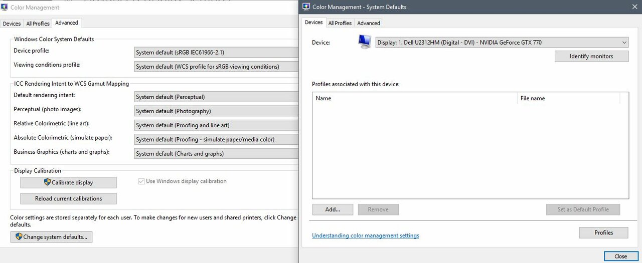
Task: Expand the Device display selection dropdown
Action: tap(502, 43)
